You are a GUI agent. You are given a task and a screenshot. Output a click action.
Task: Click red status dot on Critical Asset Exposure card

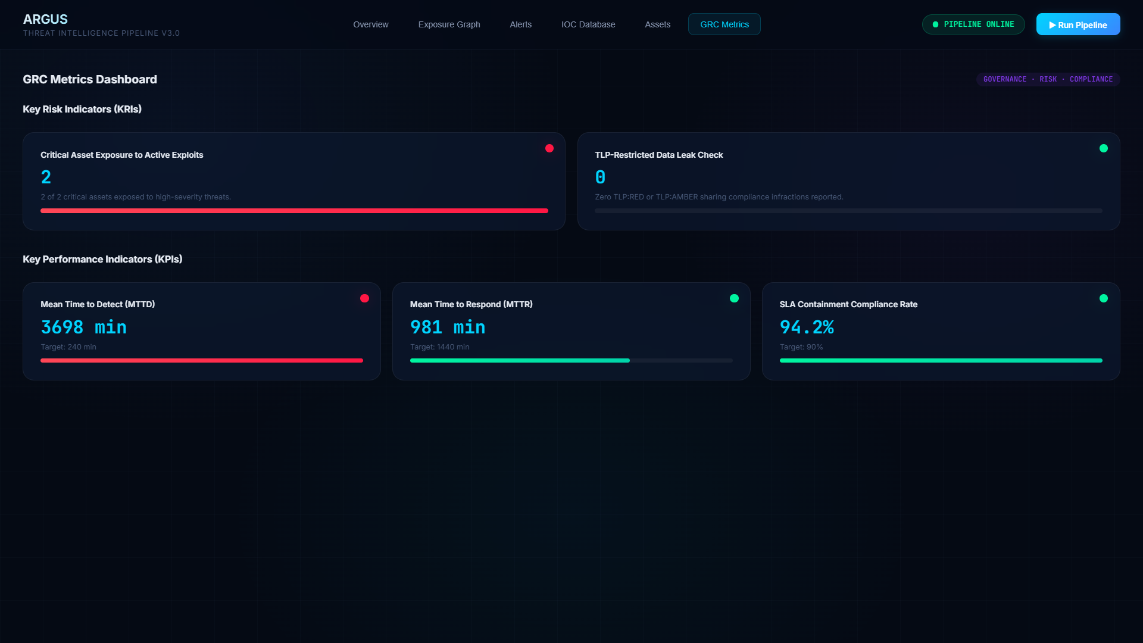coord(549,148)
